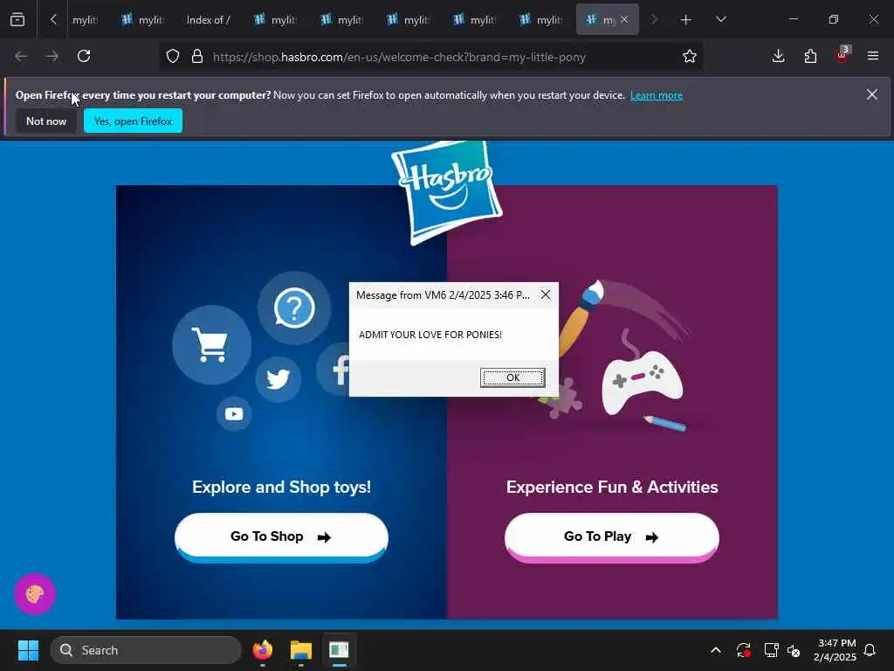Click the game controller illustration
Image resolution: width=894 pixels, height=671 pixels.
click(642, 381)
